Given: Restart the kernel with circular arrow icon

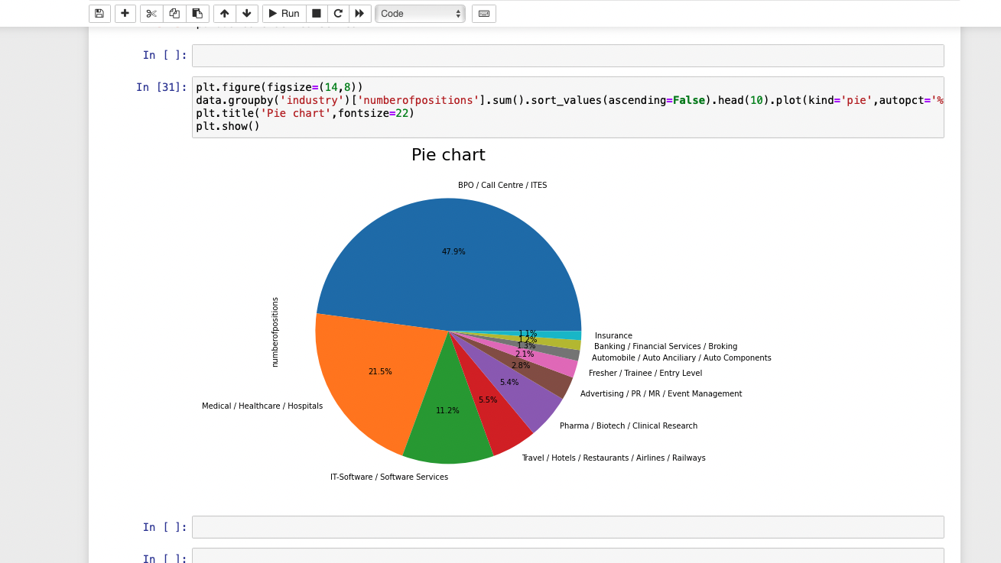Looking at the screenshot, I should 338,14.
